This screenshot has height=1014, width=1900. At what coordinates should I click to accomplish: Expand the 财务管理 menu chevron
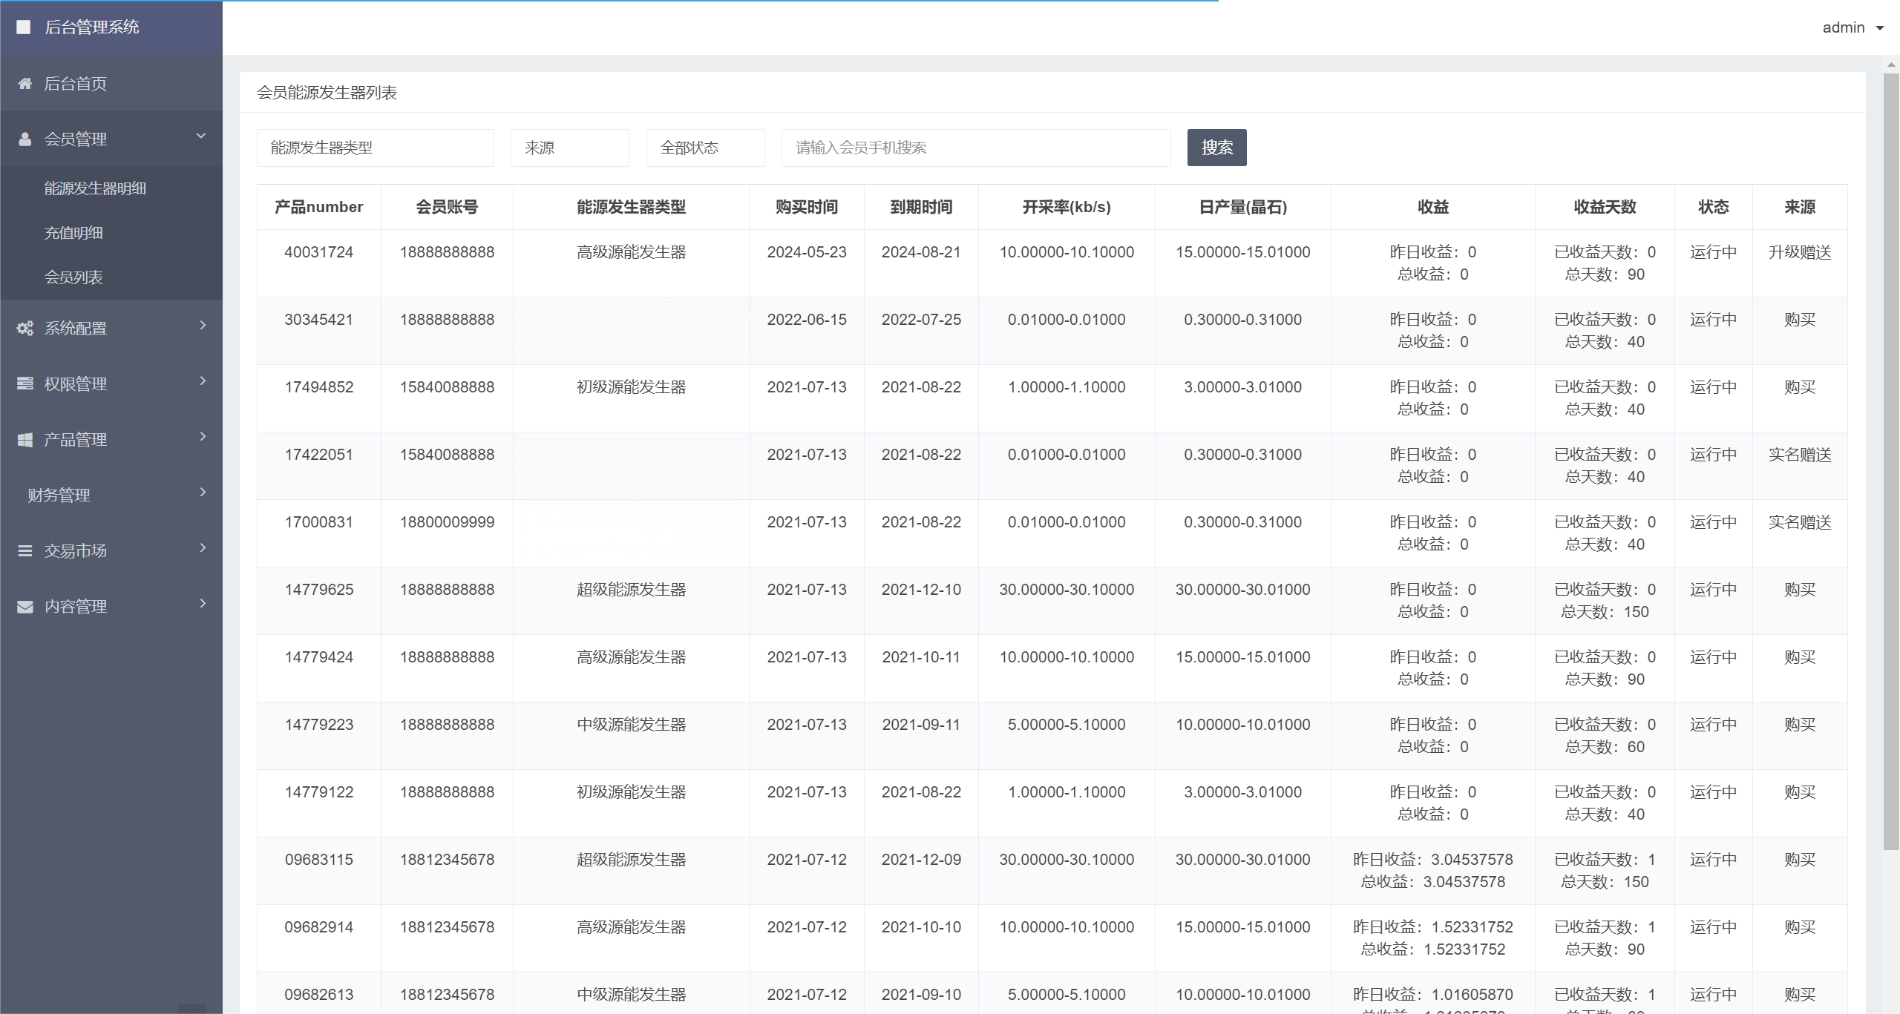point(203,493)
